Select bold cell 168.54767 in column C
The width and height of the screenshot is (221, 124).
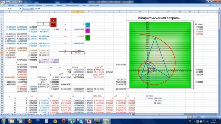click(32, 27)
